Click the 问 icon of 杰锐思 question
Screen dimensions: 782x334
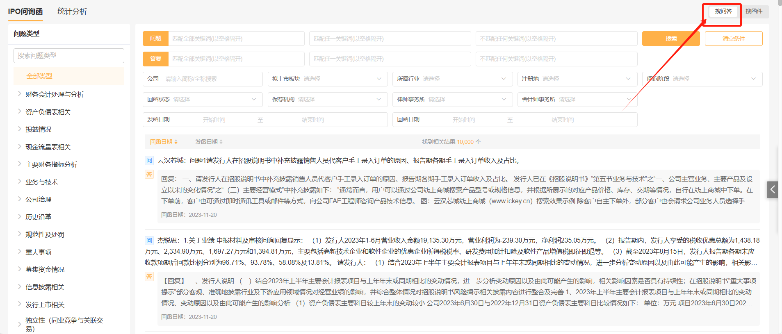click(x=149, y=240)
